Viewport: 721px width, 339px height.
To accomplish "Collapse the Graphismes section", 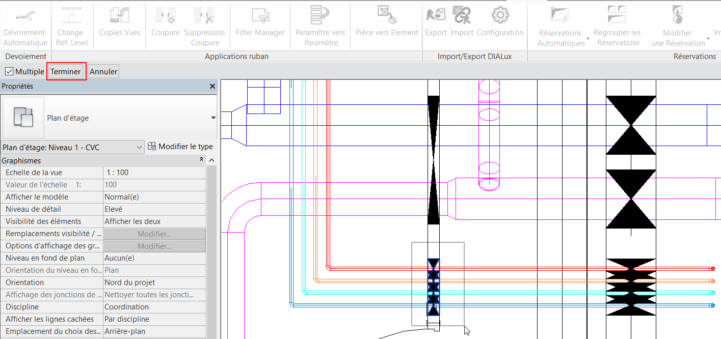I will (201, 160).
